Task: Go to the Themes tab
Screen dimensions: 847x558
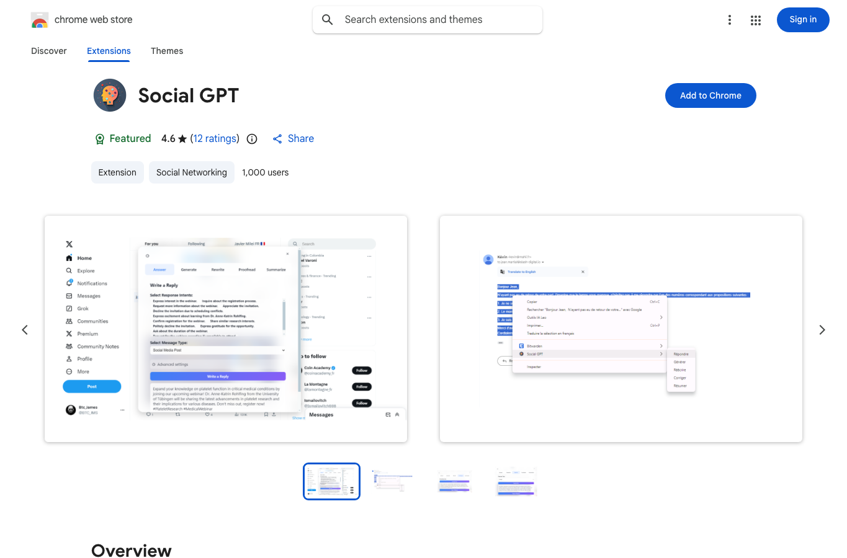Action: (167, 51)
